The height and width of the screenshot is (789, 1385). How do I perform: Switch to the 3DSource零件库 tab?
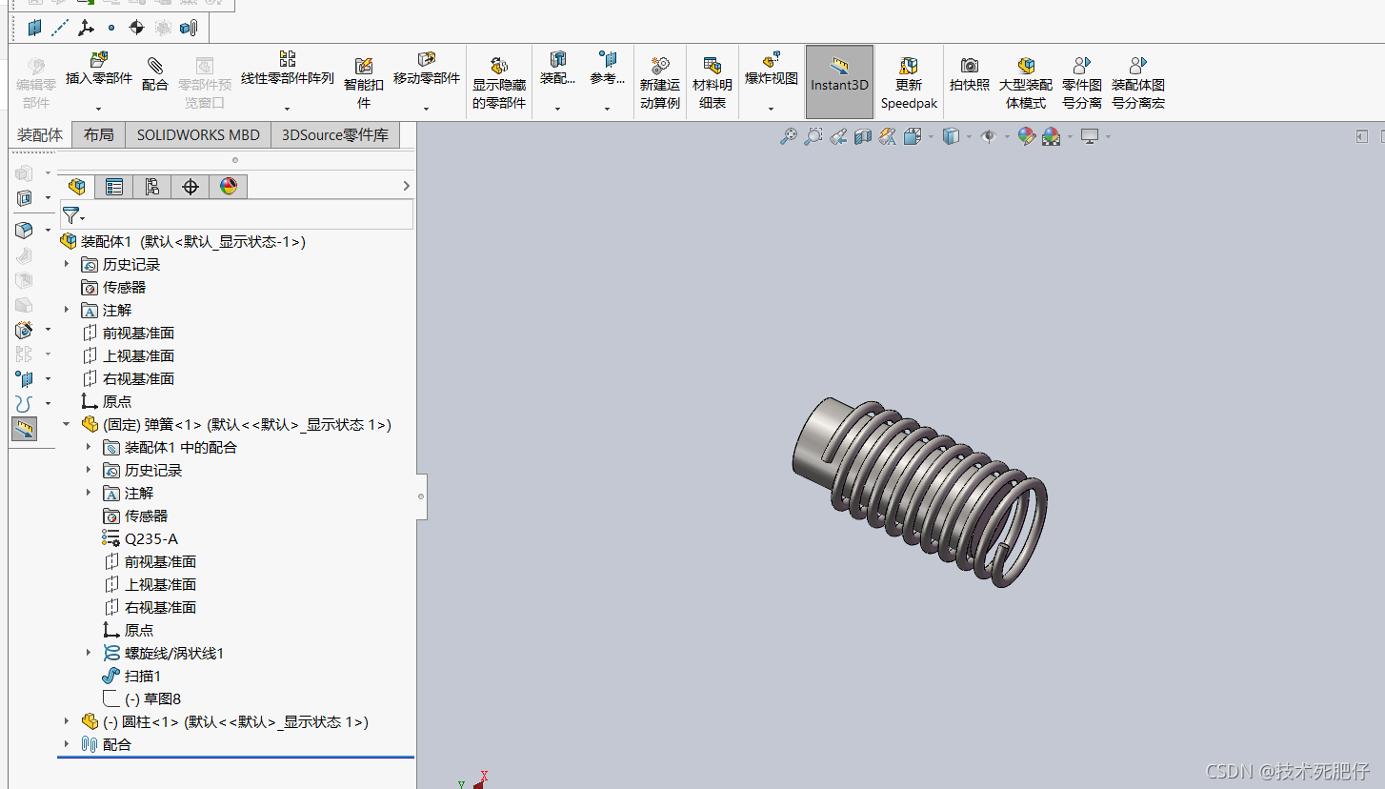click(x=334, y=134)
